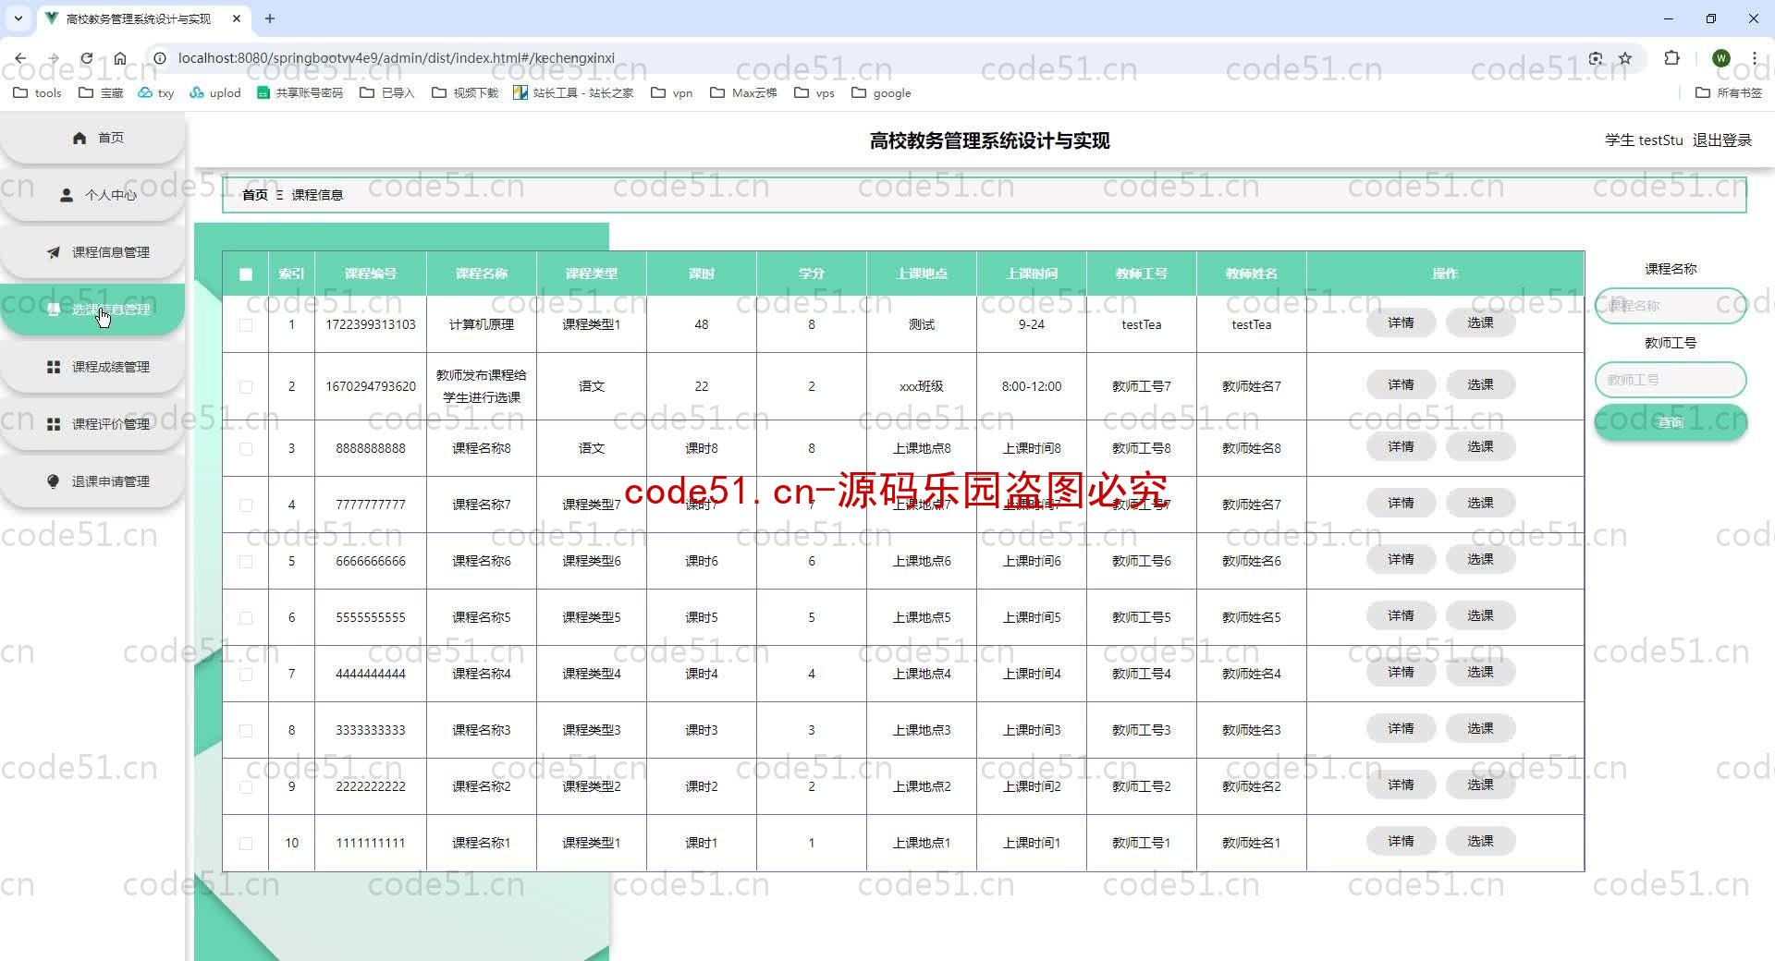
Task: Open 站长工具 - 站长之家 bookmark
Action: (x=573, y=92)
